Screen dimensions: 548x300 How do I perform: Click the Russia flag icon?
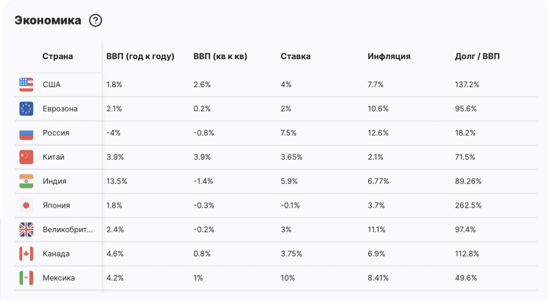point(26,133)
